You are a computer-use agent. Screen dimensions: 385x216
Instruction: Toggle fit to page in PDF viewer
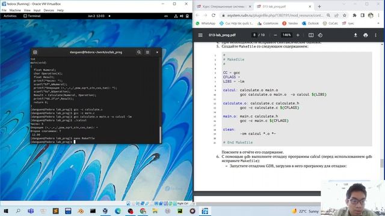311,35
